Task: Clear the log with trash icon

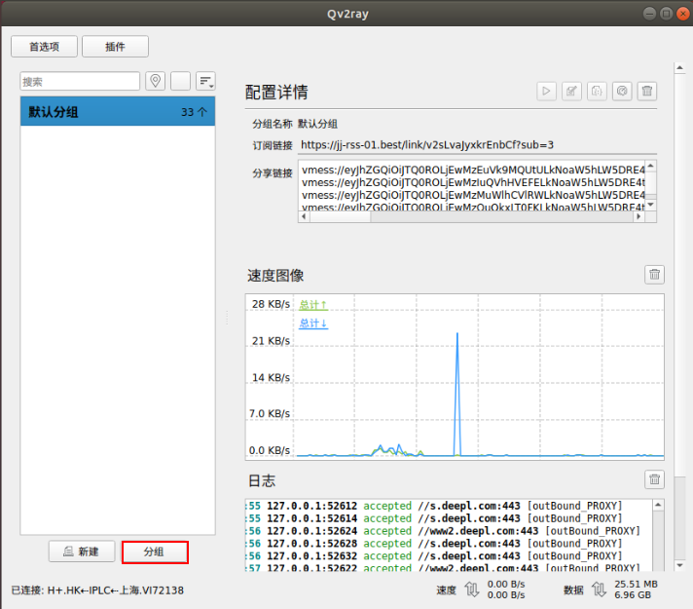Action: click(655, 479)
